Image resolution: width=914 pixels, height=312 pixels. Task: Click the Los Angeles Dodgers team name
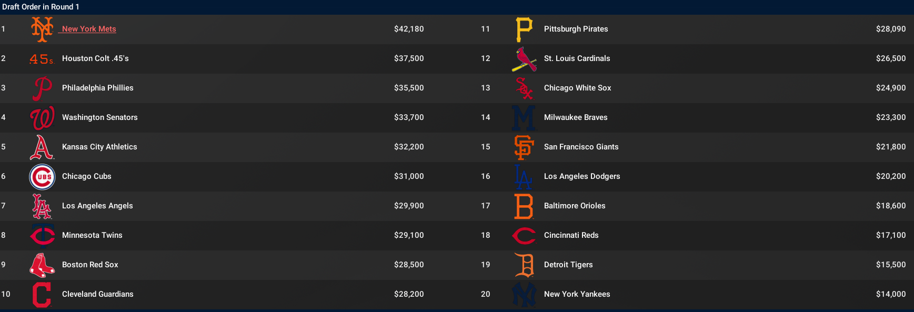click(582, 176)
